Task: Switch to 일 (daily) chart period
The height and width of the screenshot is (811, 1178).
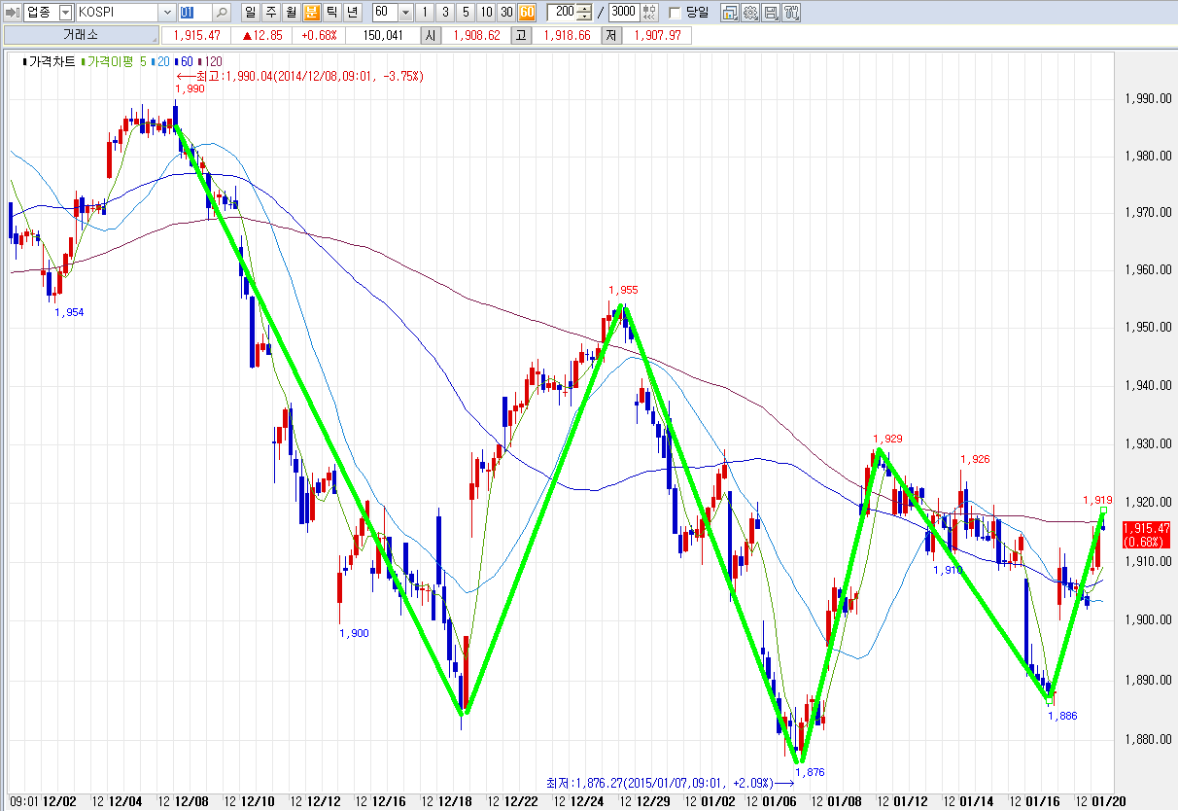Action: tap(250, 13)
